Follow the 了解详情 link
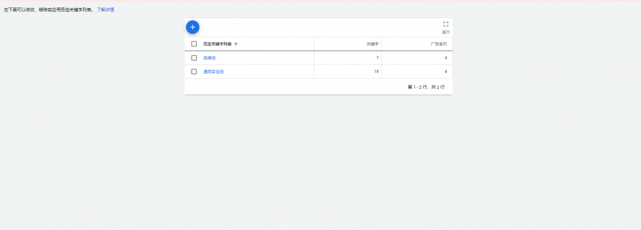The height and width of the screenshot is (230, 641). coord(105,10)
